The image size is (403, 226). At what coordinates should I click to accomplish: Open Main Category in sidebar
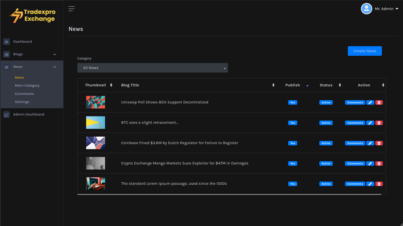(x=27, y=86)
